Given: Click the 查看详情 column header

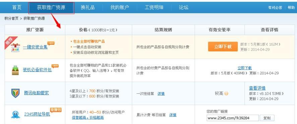Looking at the screenshot, I should [270, 30].
